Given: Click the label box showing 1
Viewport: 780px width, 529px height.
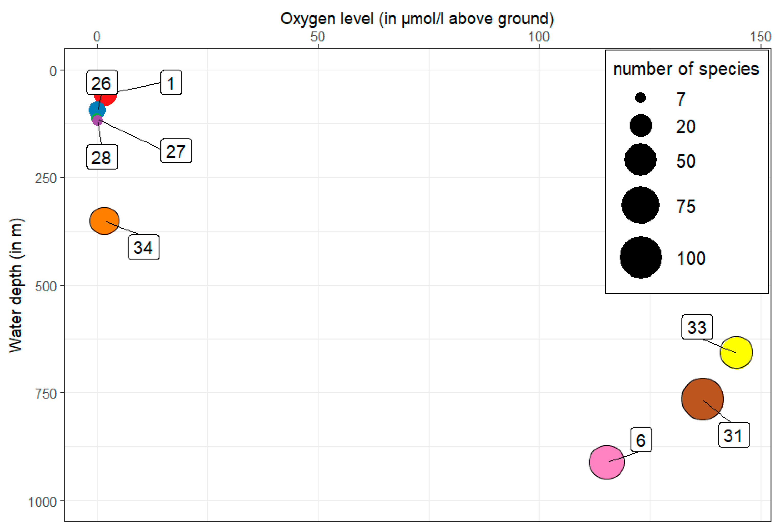Looking at the screenshot, I should pos(171,82).
